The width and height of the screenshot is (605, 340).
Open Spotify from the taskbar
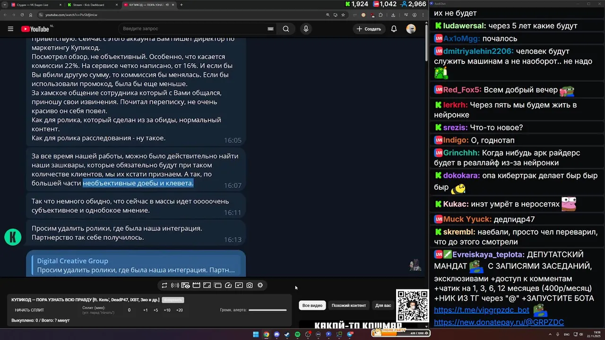pyautogui.click(x=297, y=334)
